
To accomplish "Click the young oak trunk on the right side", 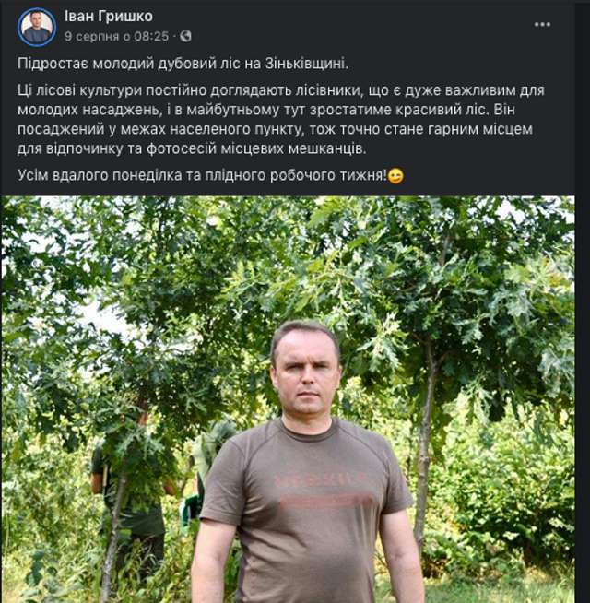I will [425, 443].
